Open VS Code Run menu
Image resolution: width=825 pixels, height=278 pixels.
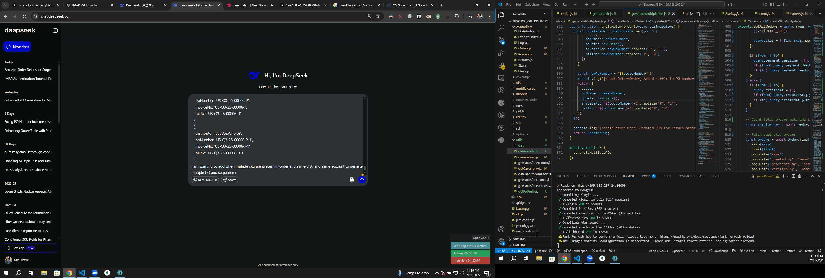click(566, 4)
